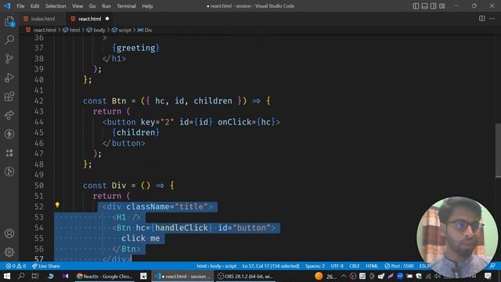Click className on line 52
The width and height of the screenshot is (501, 282).
pyautogui.click(x=148, y=207)
